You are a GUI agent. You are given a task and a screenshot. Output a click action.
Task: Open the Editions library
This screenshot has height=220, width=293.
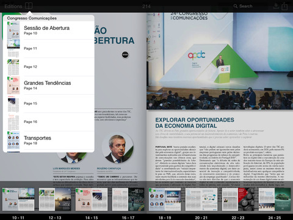(x=13, y=6)
